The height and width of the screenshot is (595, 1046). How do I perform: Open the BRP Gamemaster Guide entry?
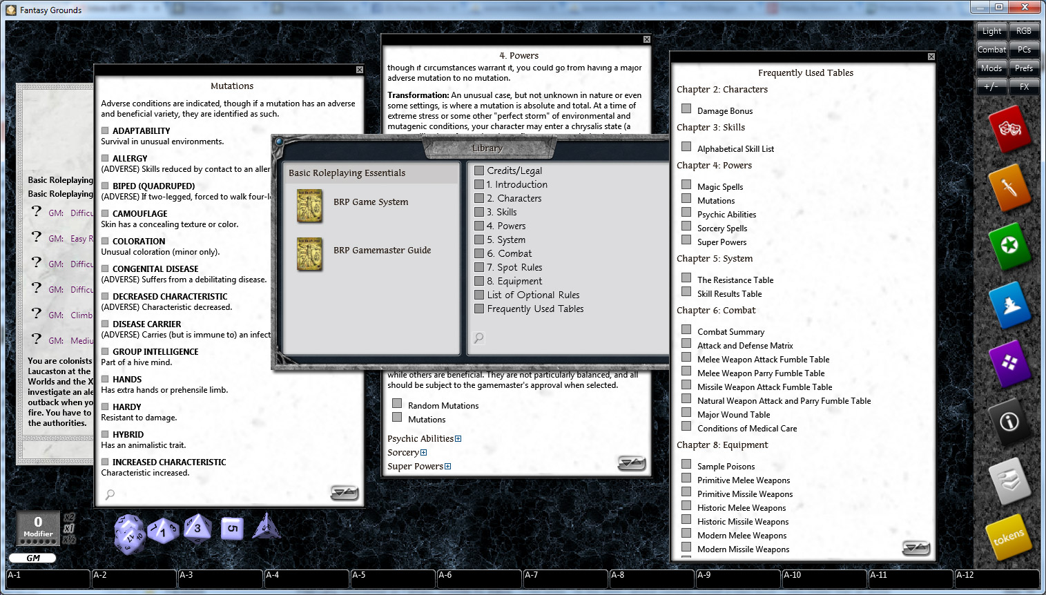pyautogui.click(x=382, y=250)
